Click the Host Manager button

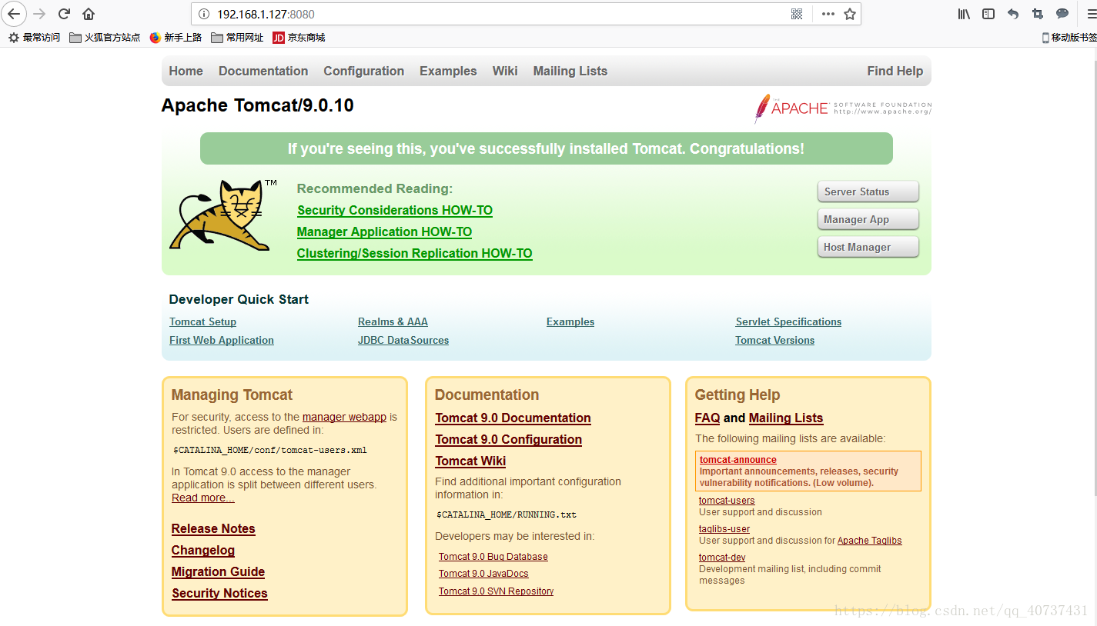[x=868, y=247]
